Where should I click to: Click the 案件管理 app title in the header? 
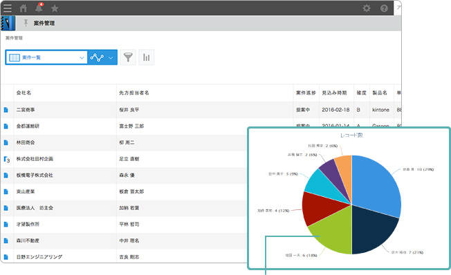point(44,23)
